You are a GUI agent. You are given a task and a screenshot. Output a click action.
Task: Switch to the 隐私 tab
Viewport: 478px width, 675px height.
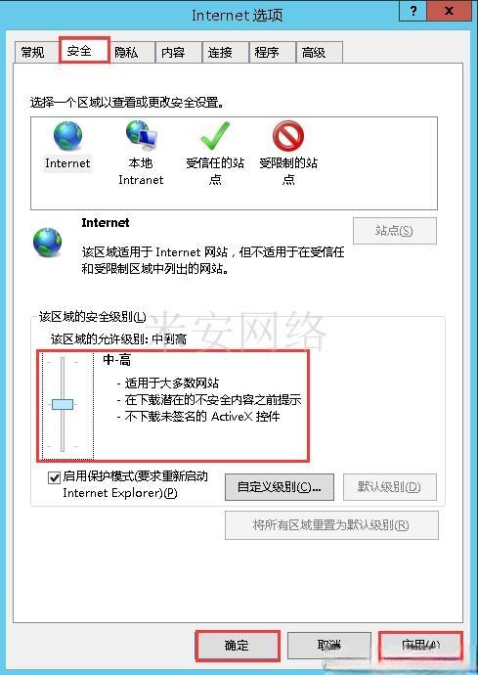click(x=126, y=53)
